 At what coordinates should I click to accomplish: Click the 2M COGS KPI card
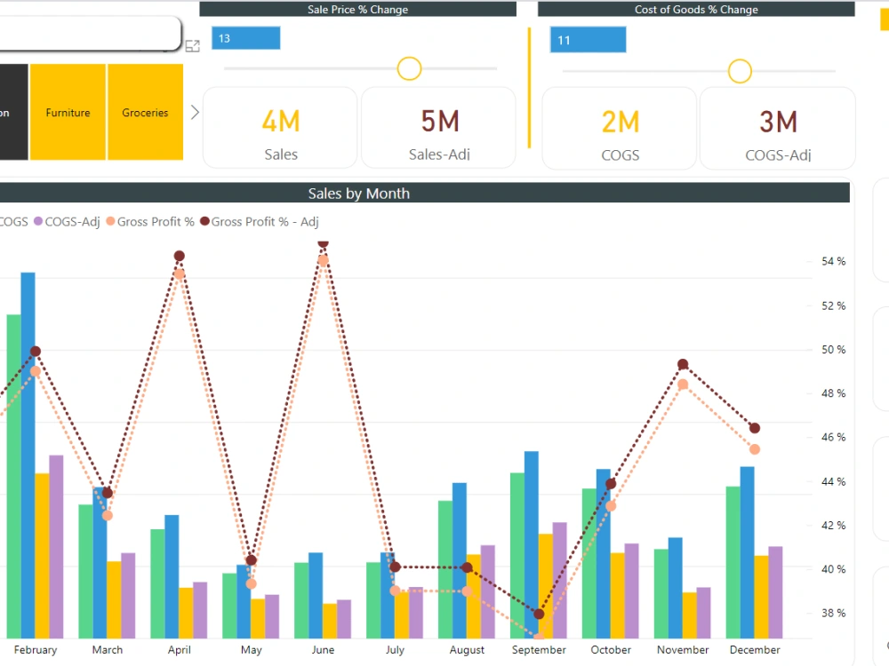pyautogui.click(x=619, y=127)
